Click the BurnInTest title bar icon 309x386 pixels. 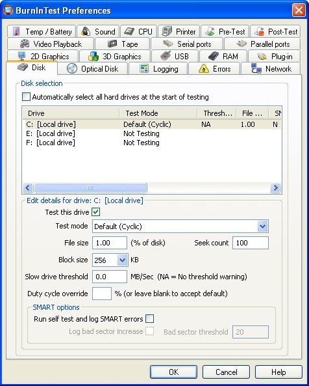[x=8, y=10]
